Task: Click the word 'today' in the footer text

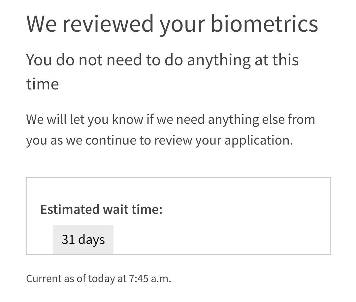Action: (x=101, y=279)
